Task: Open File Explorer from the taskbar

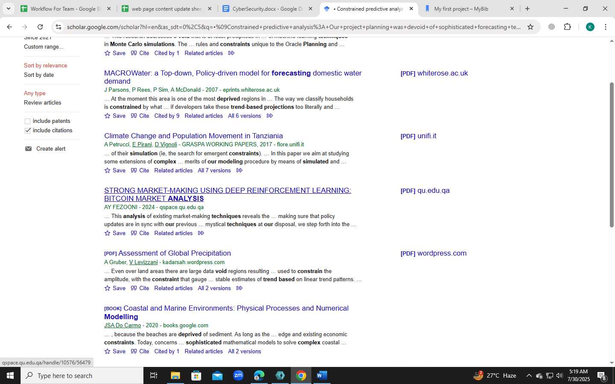Action: click(x=175, y=375)
